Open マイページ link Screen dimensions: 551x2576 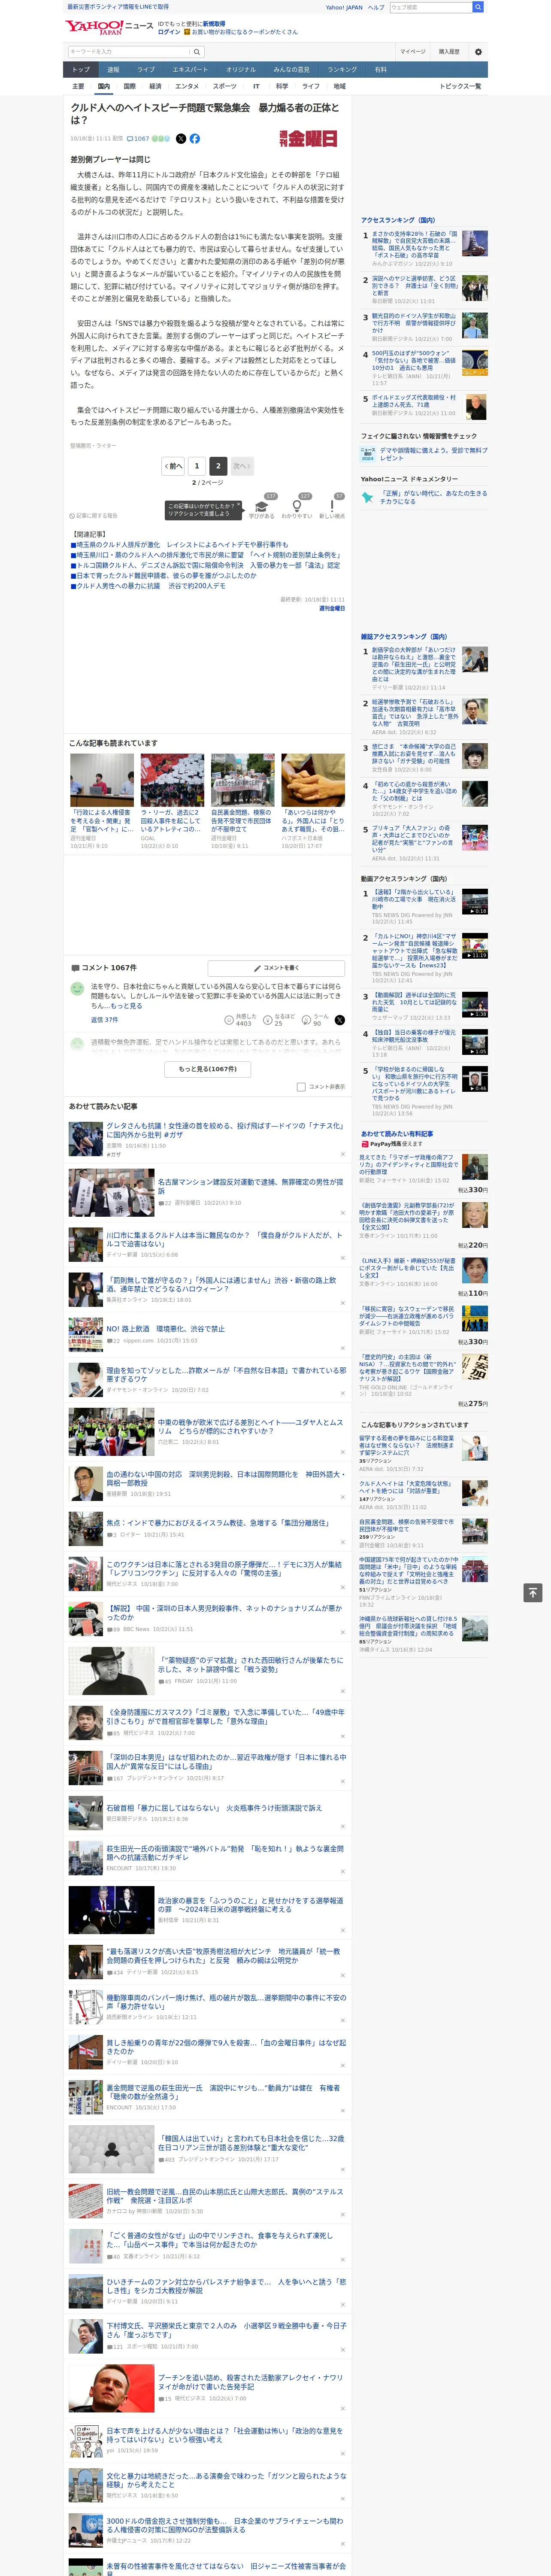coord(412,52)
